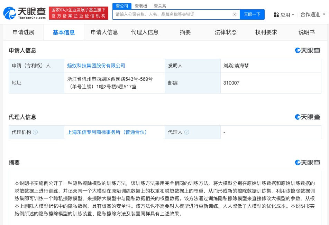Click the help icon beside 代理人
This screenshot has width=329, height=225.
186,132
